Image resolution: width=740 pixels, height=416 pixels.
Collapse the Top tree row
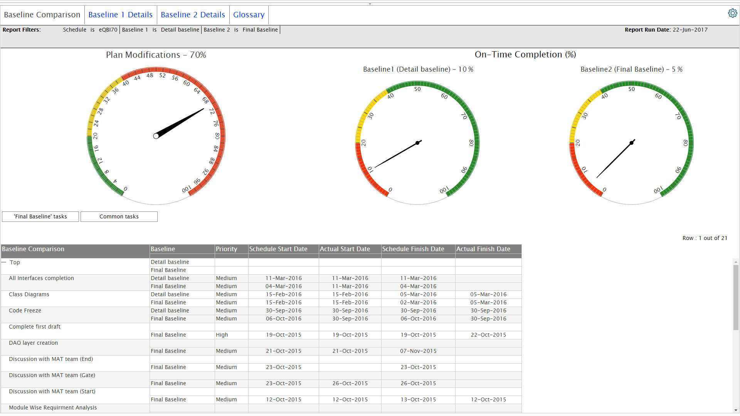(x=4, y=262)
